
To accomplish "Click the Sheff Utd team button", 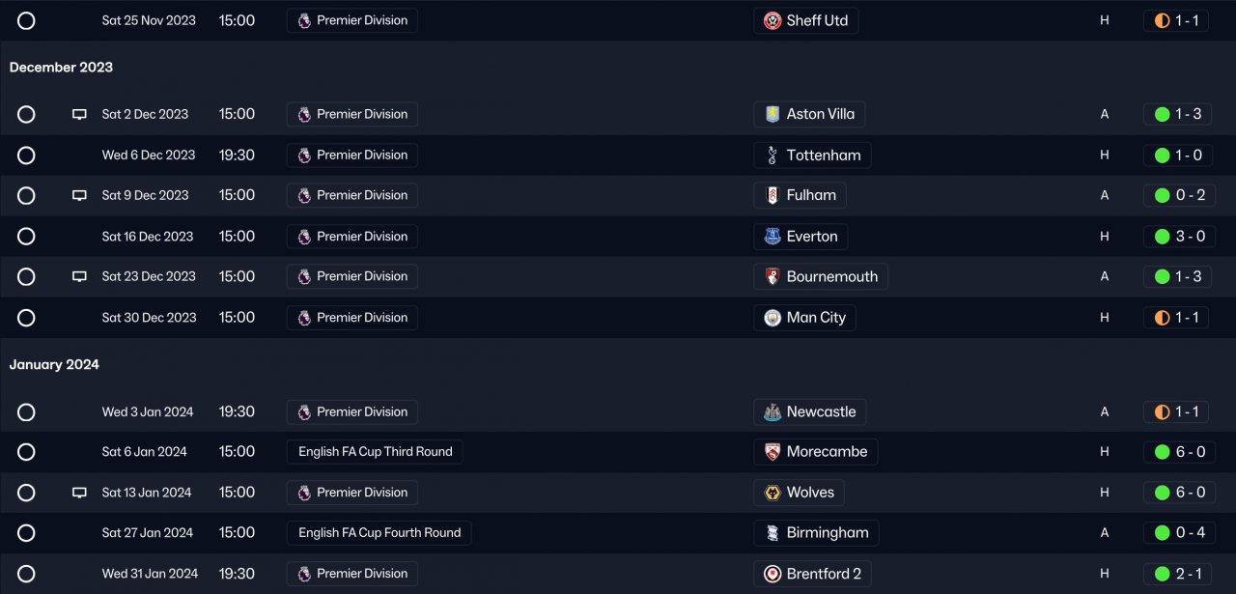I will click(x=806, y=20).
